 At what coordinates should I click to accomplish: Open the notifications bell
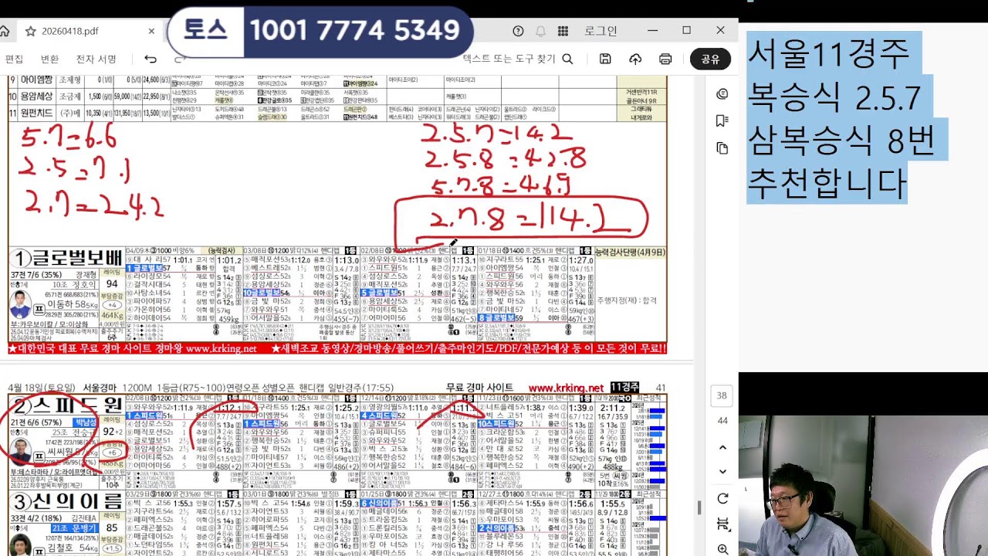540,31
